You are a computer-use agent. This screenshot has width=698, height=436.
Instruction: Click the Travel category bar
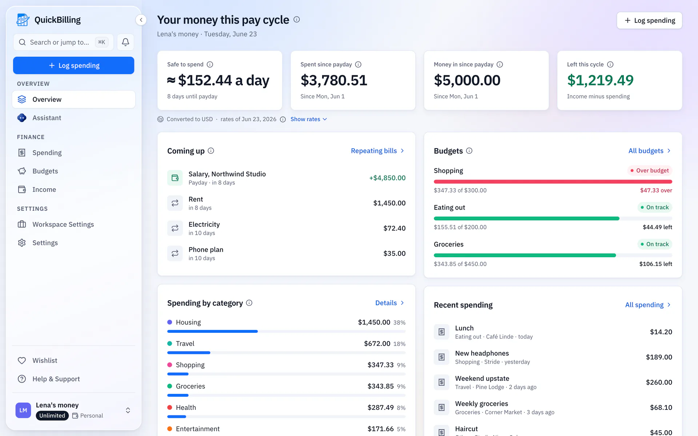point(286,353)
